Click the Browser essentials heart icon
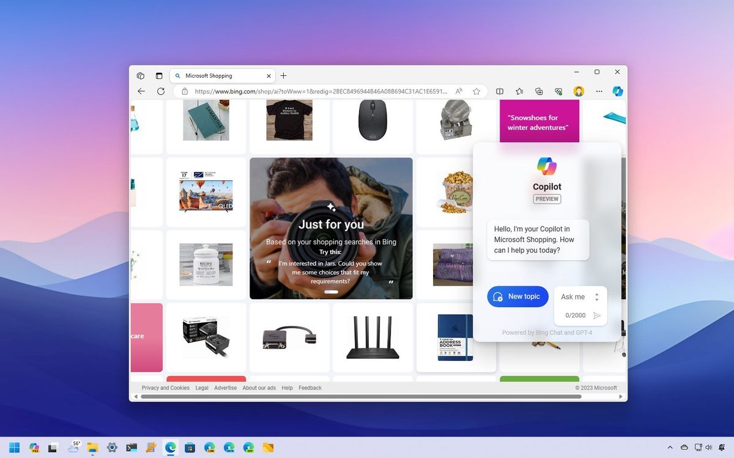The image size is (734, 458). [x=558, y=91]
